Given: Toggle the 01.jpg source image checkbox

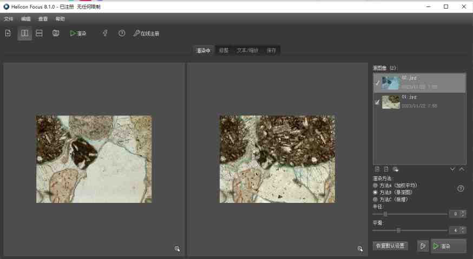Looking at the screenshot, I should point(377,103).
